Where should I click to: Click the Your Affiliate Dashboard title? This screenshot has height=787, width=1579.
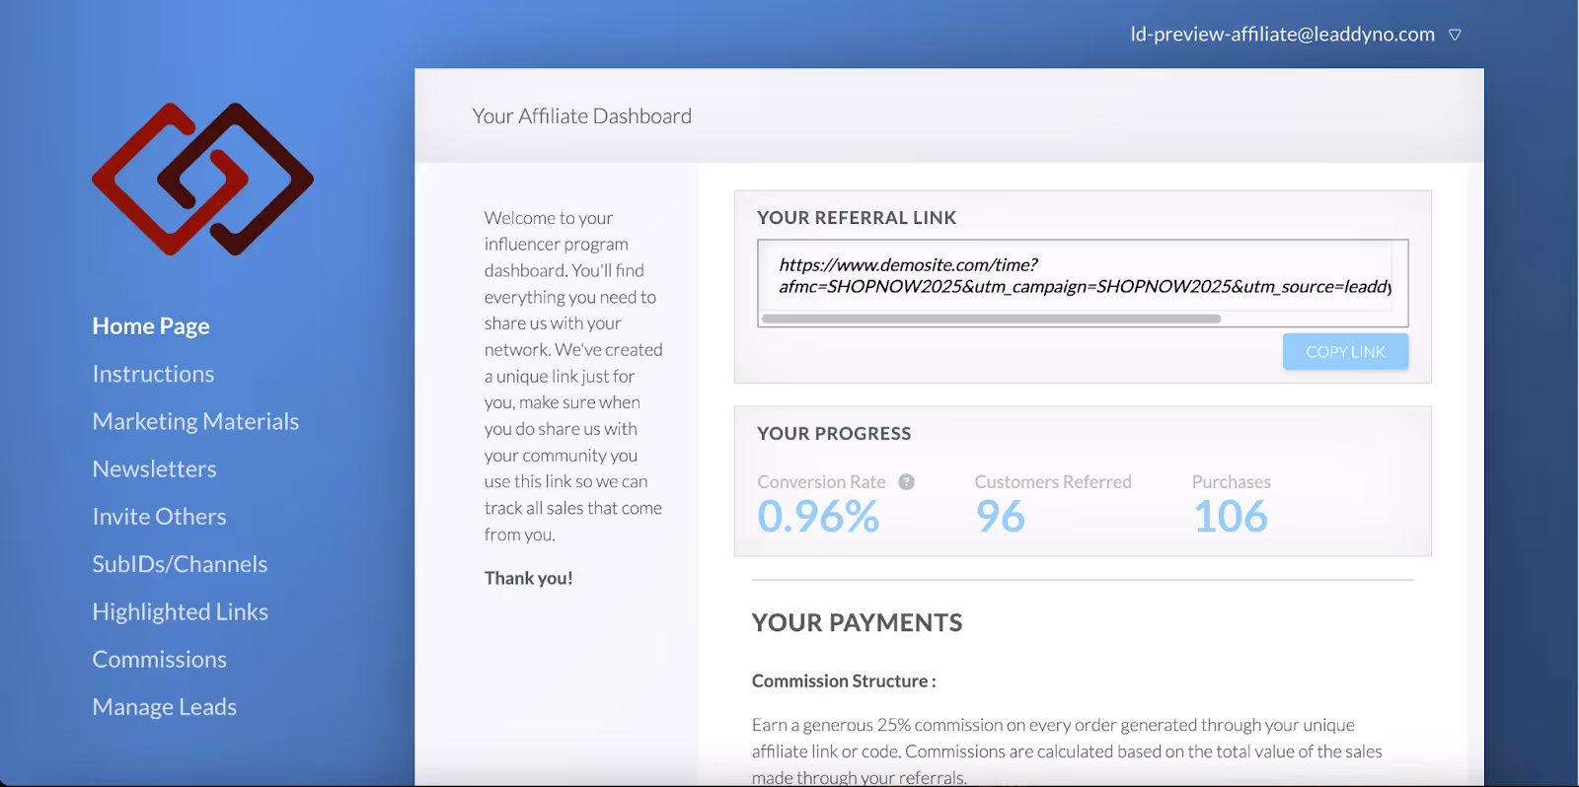[x=581, y=116]
